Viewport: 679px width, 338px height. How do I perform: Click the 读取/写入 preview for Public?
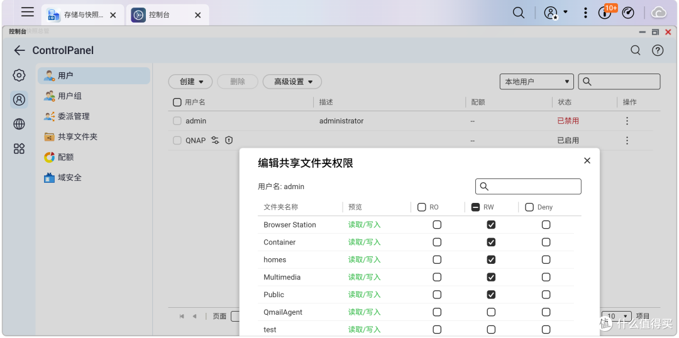364,295
